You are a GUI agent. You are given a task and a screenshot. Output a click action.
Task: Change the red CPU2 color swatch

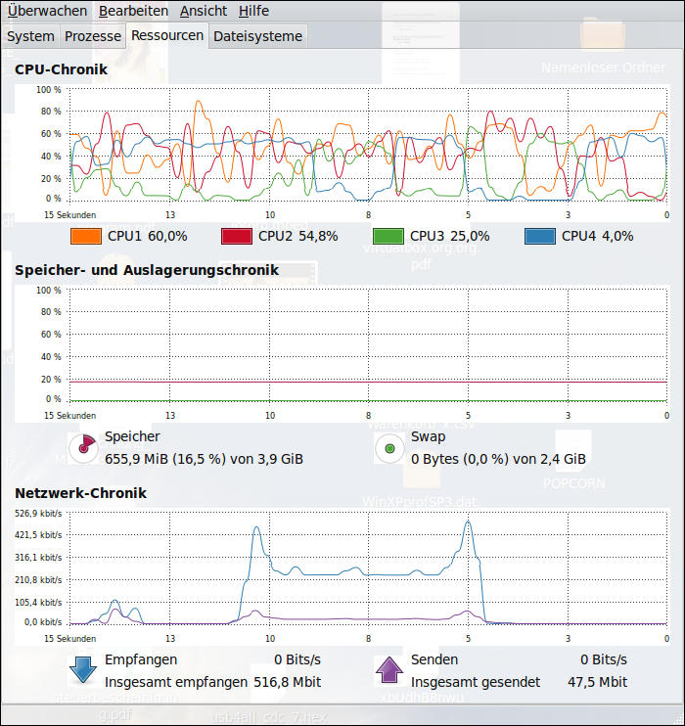click(x=238, y=236)
